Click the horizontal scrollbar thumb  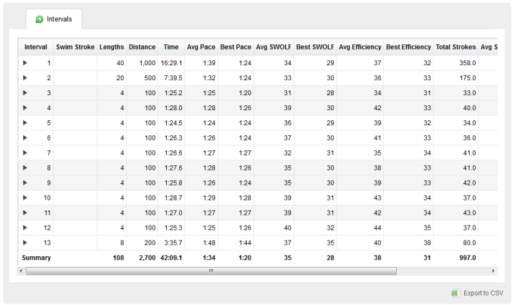(211, 271)
